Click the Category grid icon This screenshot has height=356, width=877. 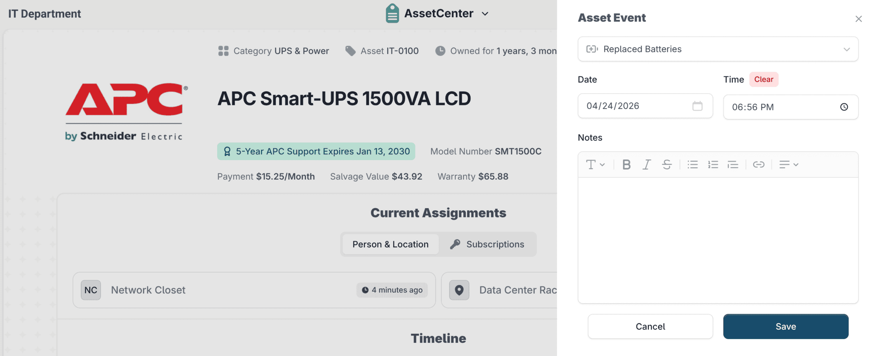pyautogui.click(x=223, y=51)
